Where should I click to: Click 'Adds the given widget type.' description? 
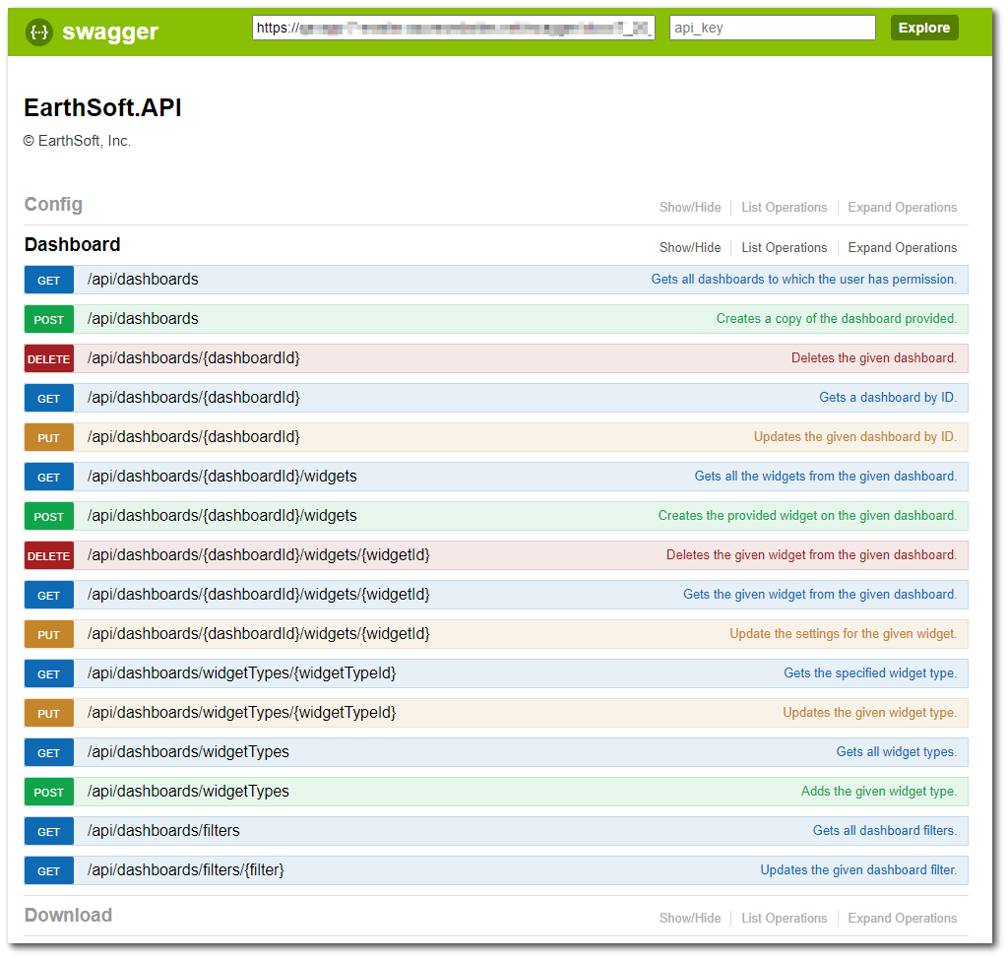tap(879, 792)
